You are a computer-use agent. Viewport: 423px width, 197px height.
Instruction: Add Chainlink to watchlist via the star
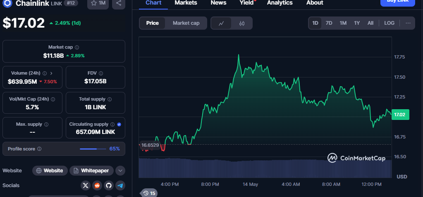[x=98, y=3]
